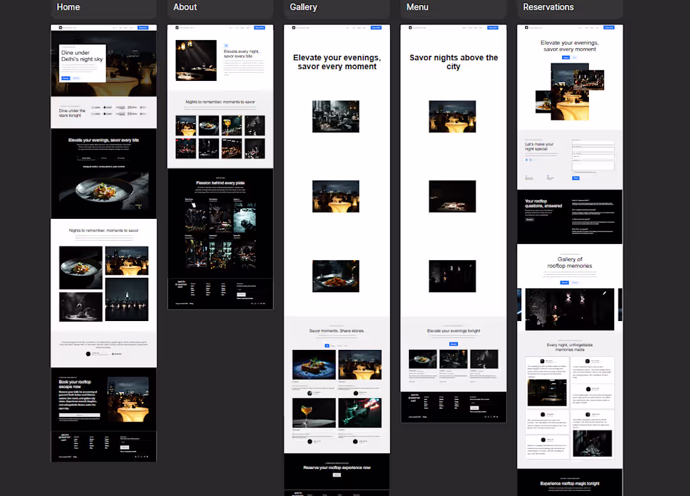Open the first Menu photo with glowing table
This screenshot has height=496, width=690.
point(452,117)
